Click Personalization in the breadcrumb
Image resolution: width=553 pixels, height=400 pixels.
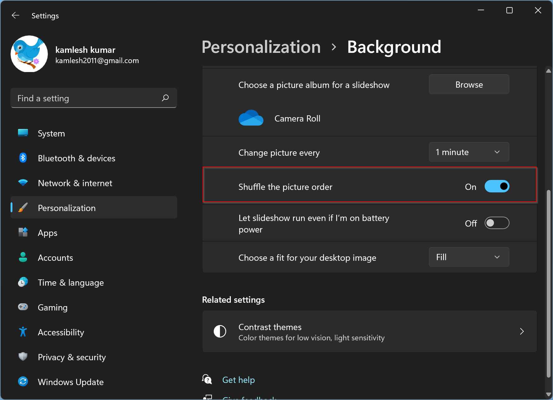coord(261,47)
